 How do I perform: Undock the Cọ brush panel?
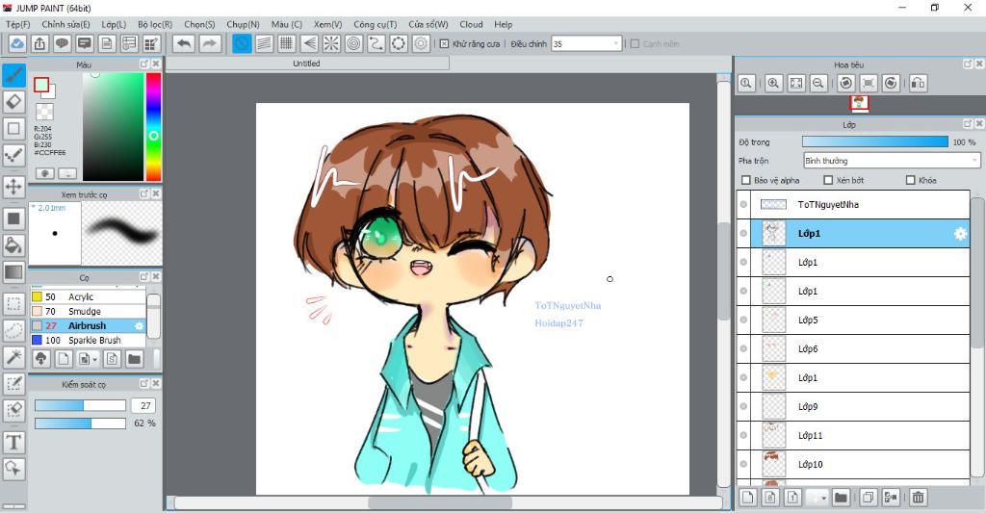tap(144, 276)
